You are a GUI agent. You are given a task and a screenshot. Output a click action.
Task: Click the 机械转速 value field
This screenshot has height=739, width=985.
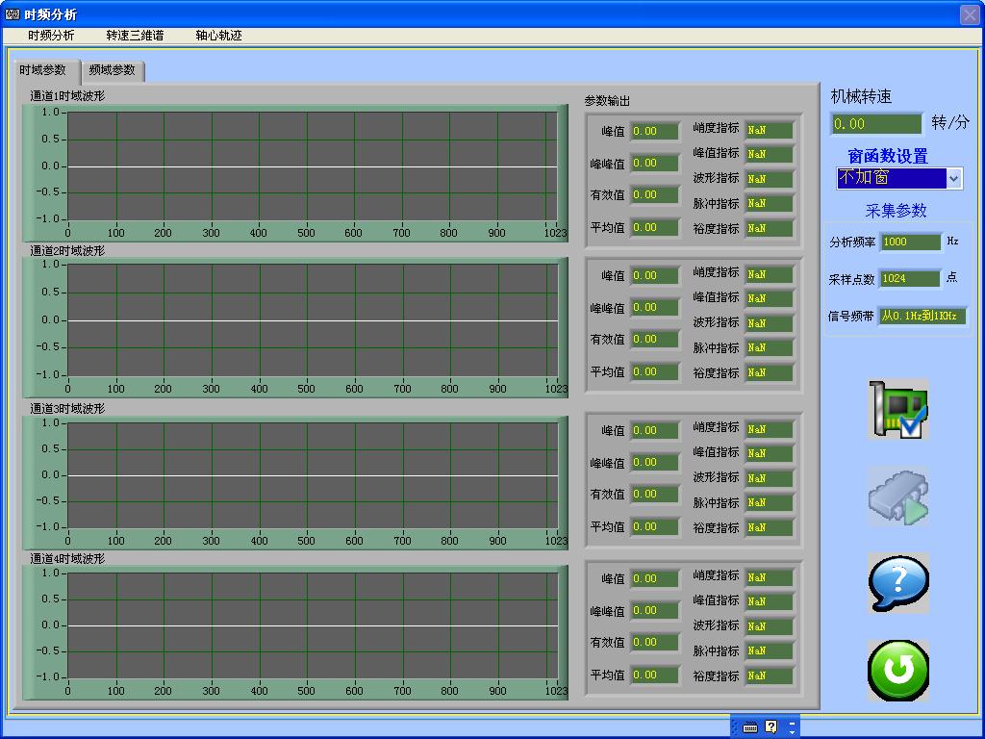point(876,124)
